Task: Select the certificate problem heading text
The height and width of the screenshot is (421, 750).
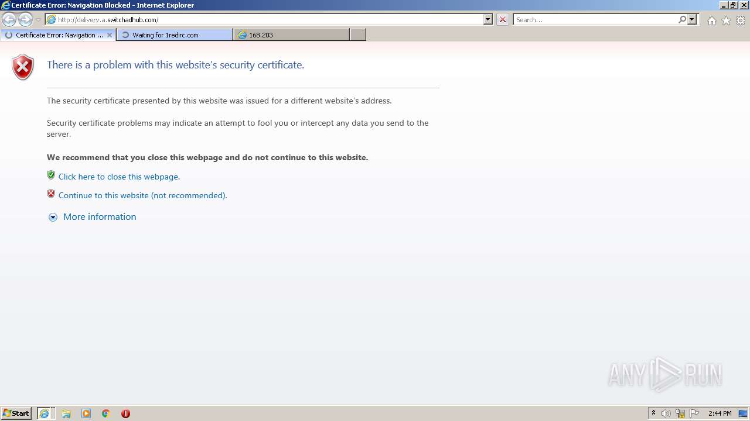Action: pyautogui.click(x=175, y=65)
